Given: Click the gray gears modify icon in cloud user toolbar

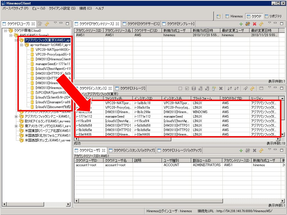Looking at the screenshot, I should [248, 151].
